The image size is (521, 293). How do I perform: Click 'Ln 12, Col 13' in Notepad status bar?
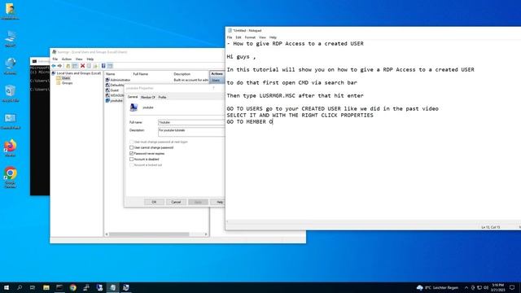click(x=490, y=227)
